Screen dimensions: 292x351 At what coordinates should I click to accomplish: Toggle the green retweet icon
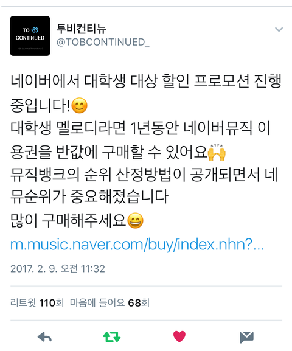[112, 336]
